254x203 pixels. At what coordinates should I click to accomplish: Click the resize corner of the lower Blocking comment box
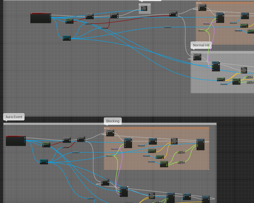point(208,169)
